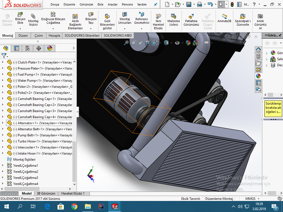Expand the YerelLÇoğaltma1 pattern node

coord(2,166)
